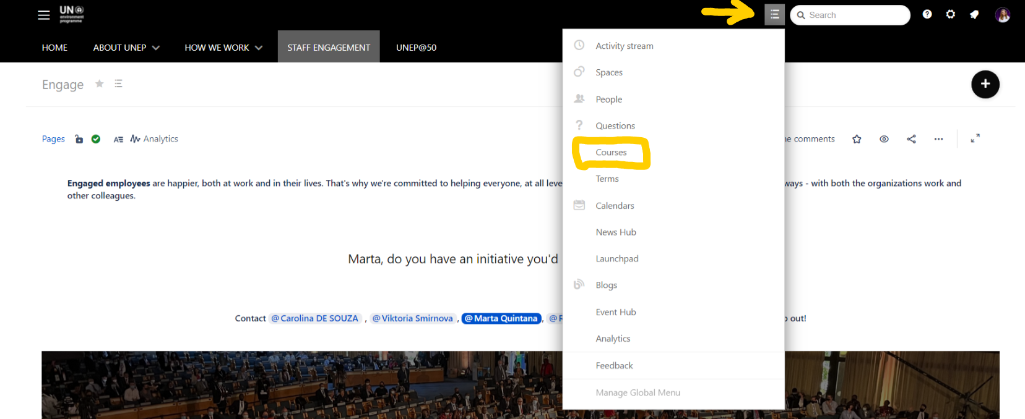This screenshot has height=419, width=1025.
Task: Click the page restrictions lock icon
Action: point(79,139)
